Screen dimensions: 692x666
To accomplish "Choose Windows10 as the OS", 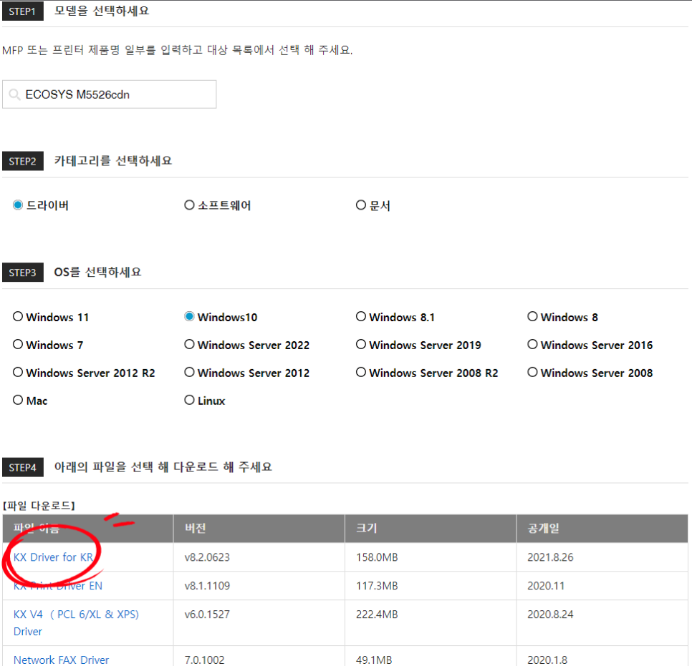I will coord(189,316).
